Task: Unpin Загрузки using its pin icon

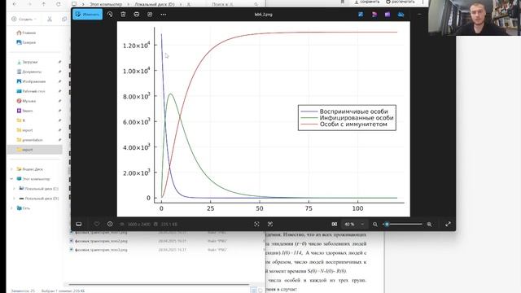Action: click(59, 62)
